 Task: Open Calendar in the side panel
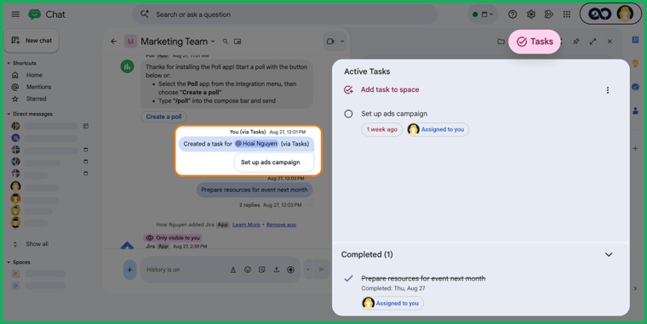[635, 40]
